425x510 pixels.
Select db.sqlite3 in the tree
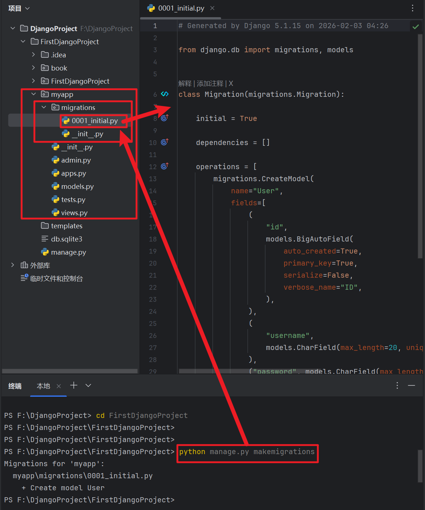click(x=66, y=239)
